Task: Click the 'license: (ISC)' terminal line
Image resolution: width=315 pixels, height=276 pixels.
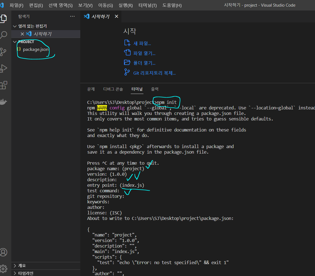Action: (x=105, y=213)
